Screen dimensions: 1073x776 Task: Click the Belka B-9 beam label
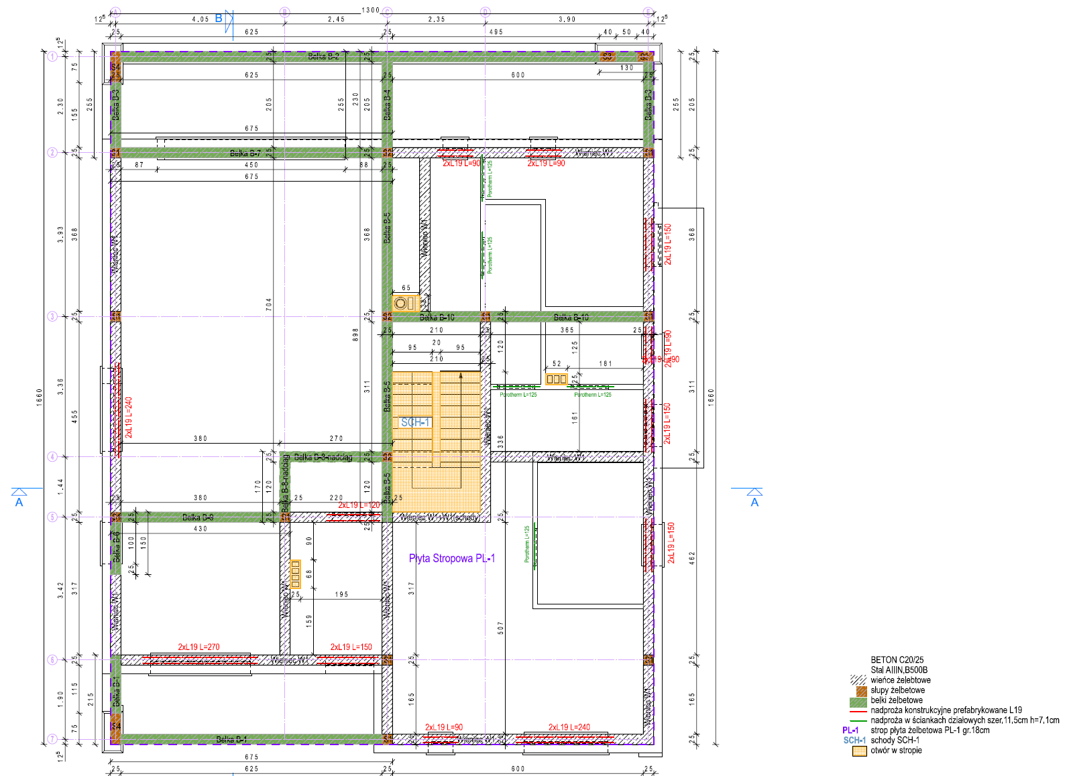[198, 517]
